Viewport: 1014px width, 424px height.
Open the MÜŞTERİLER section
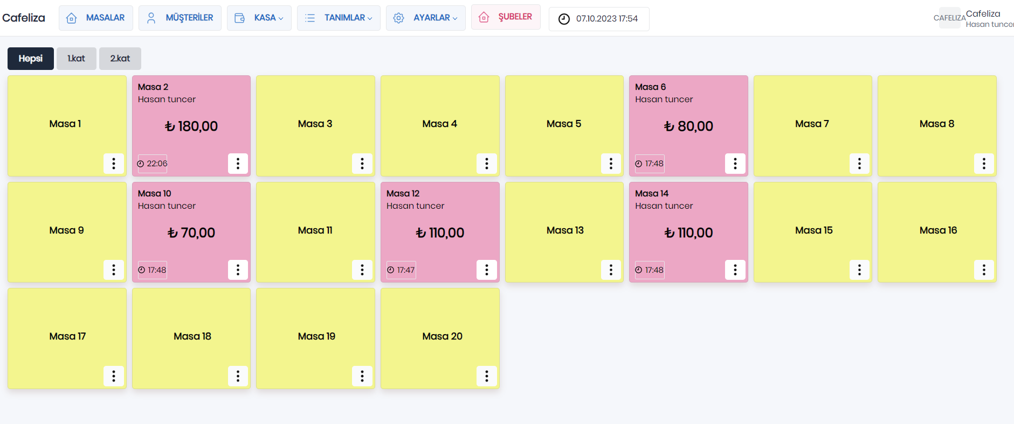[180, 18]
